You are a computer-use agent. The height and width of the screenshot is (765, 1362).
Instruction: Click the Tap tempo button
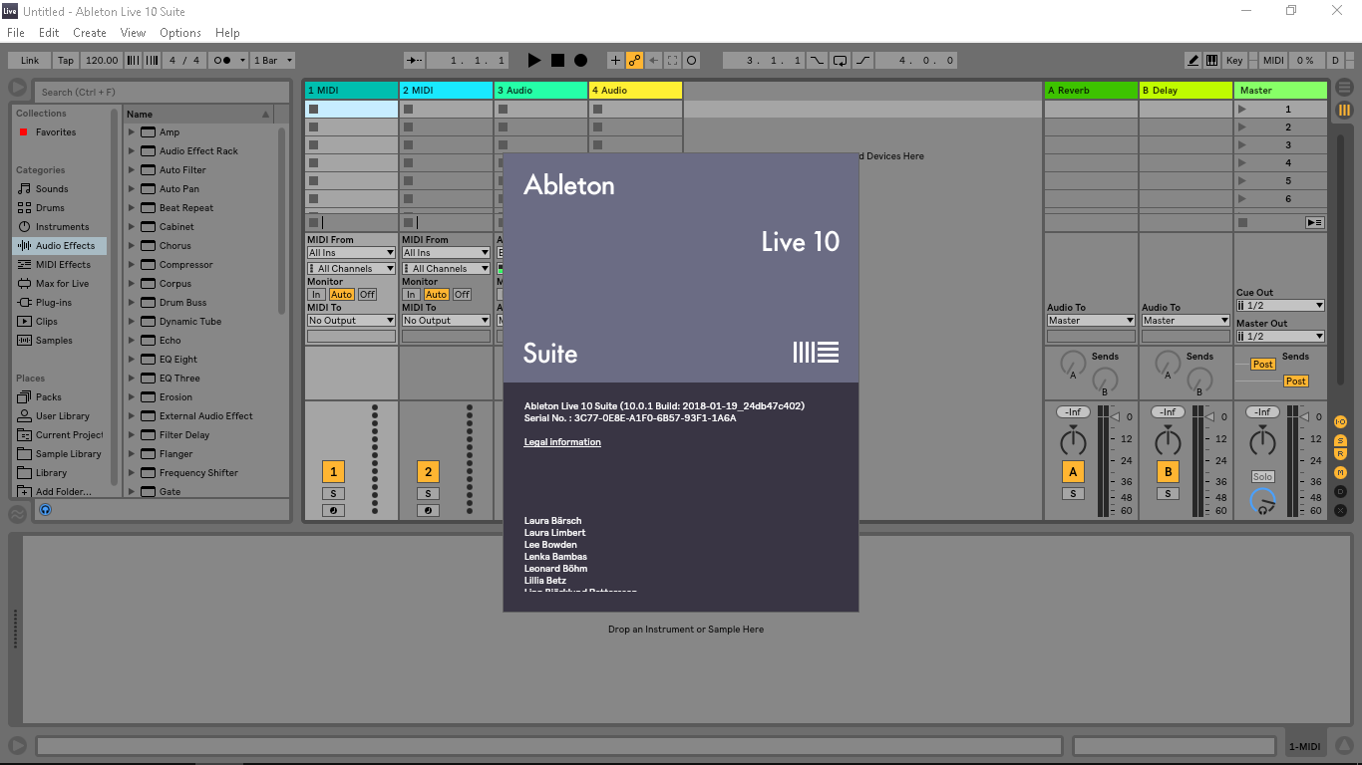coord(66,61)
